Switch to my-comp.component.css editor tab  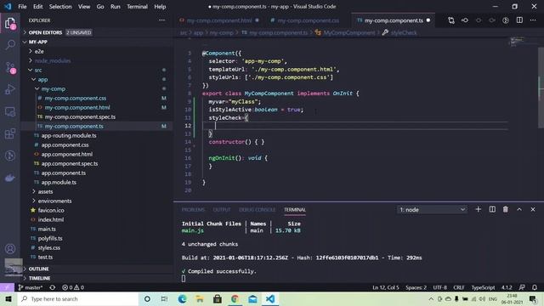[x=308, y=20]
